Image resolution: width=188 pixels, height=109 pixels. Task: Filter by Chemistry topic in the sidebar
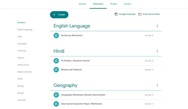(22, 51)
